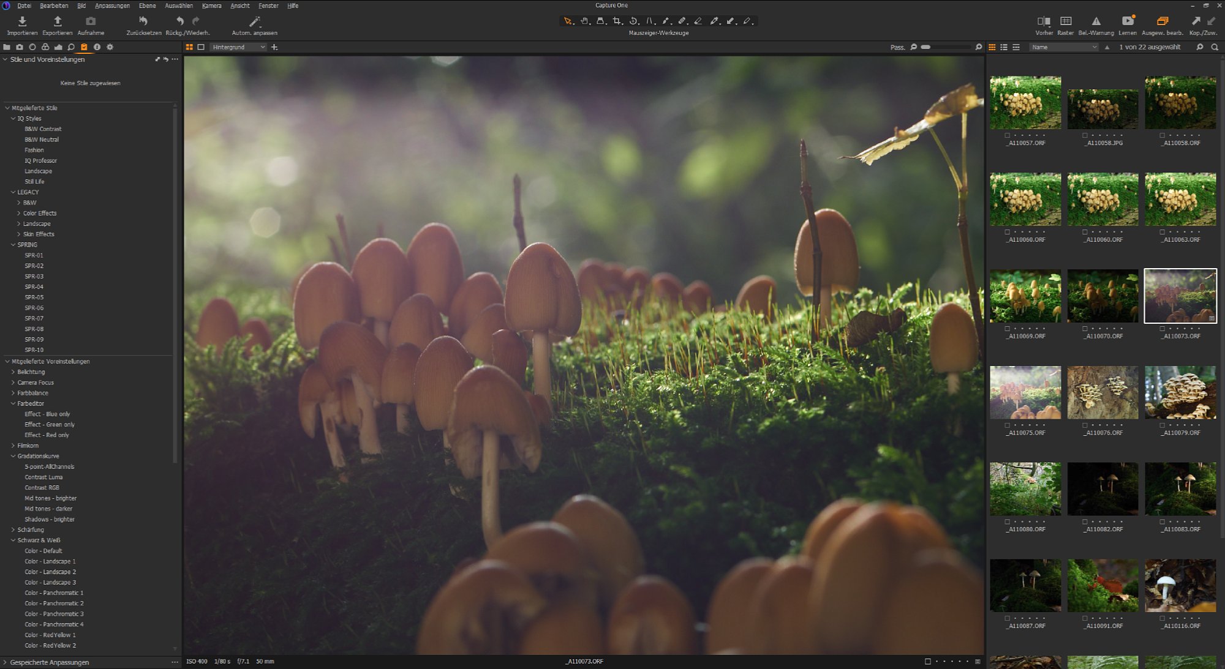Select the Erase Mask tool

click(698, 21)
